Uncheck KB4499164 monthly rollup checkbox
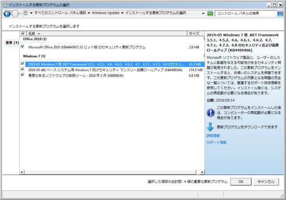This screenshot has width=286, height=200. (22, 69)
